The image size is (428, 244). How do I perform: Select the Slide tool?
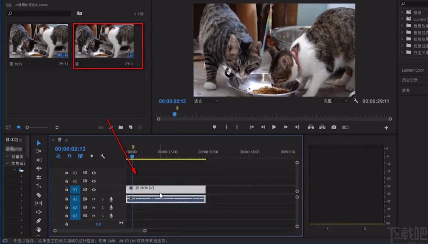39,212
